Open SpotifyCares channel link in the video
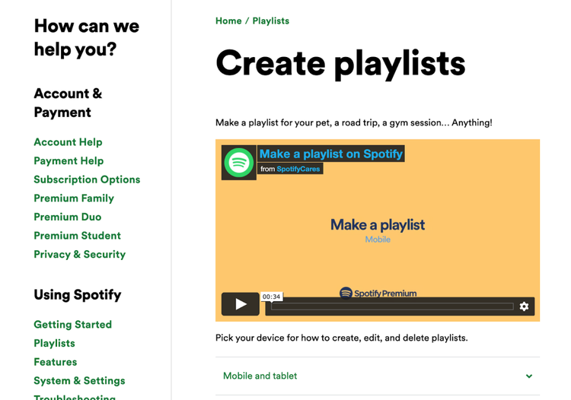 tap(298, 169)
